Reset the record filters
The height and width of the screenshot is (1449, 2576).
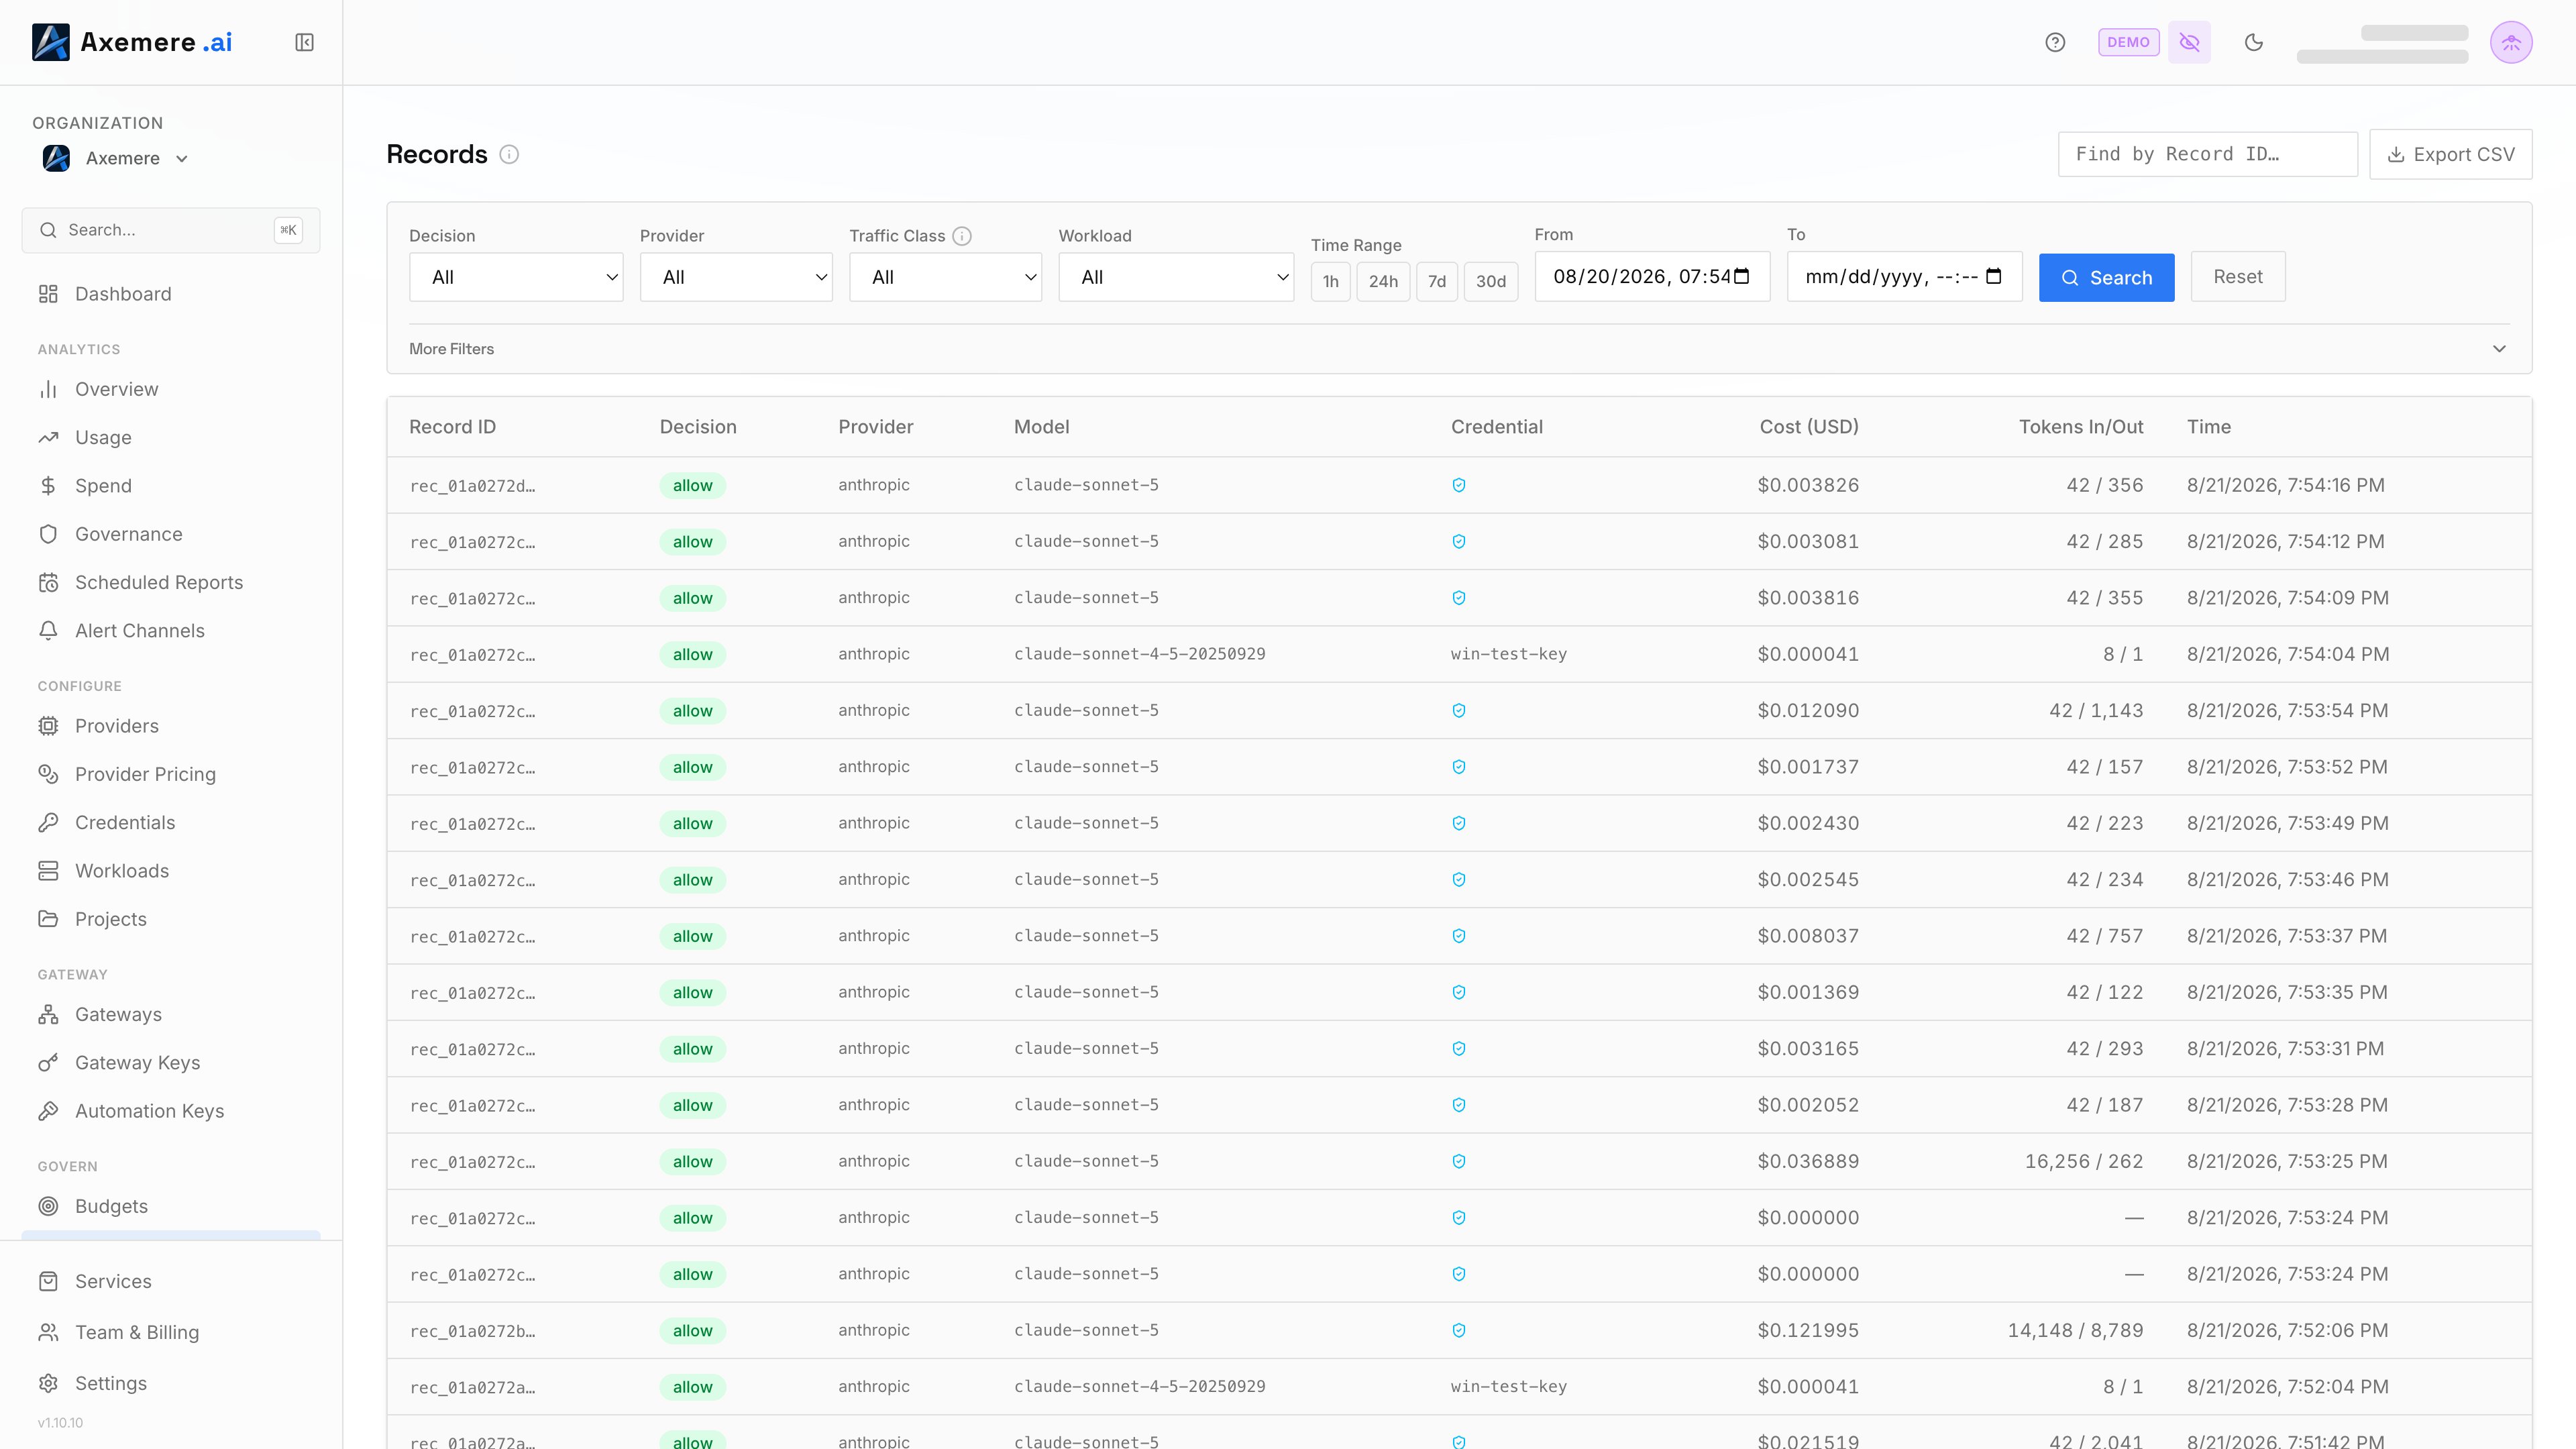coord(2237,276)
